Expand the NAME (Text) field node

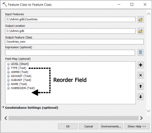pyautogui.click(x=8, y=84)
